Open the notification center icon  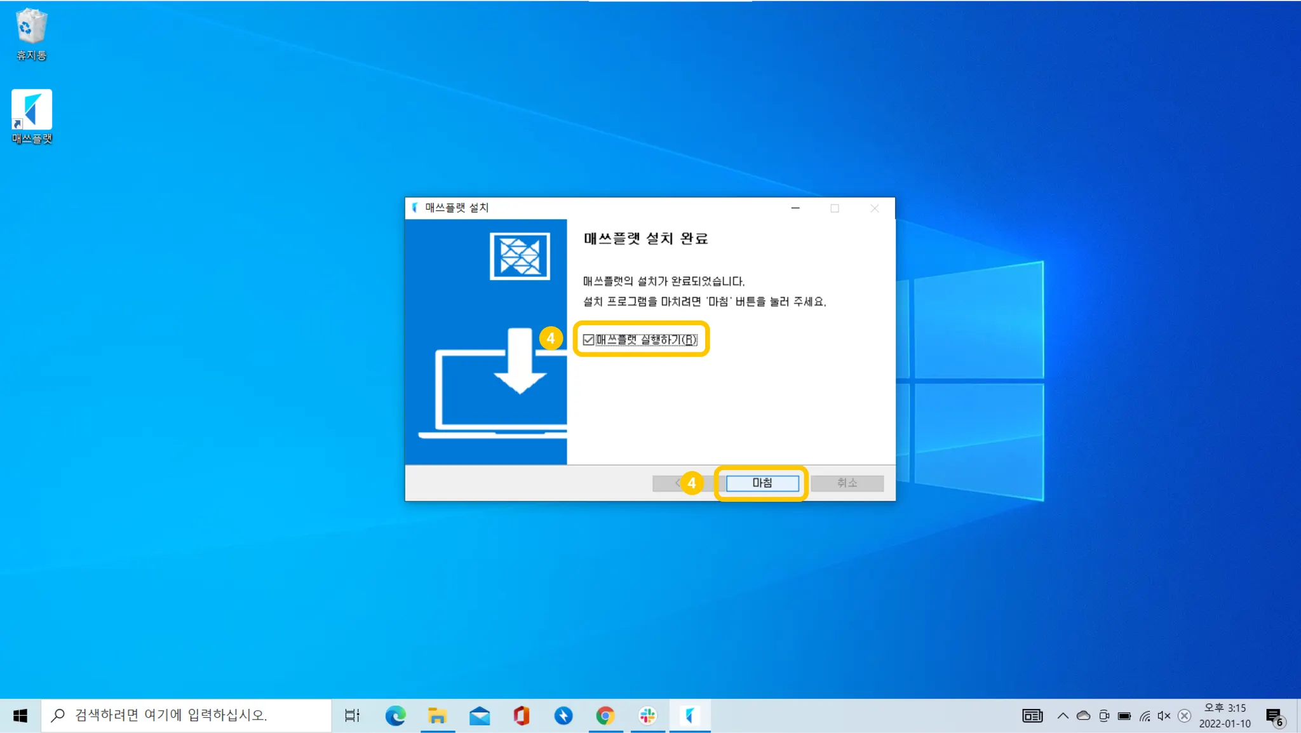point(1274,716)
